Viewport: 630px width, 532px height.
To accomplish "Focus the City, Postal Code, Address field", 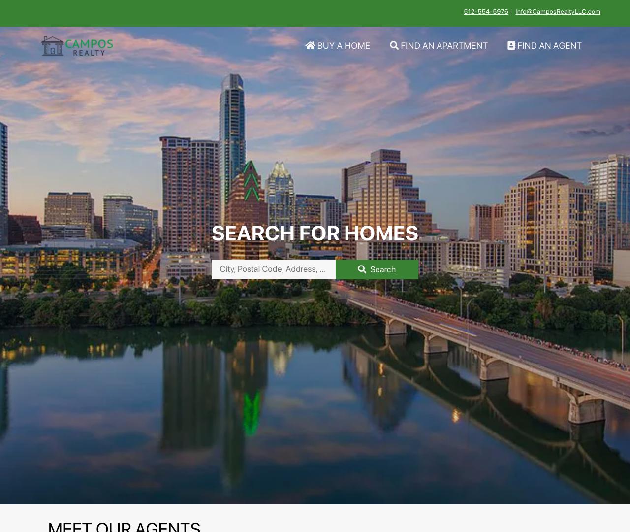I will (273, 269).
